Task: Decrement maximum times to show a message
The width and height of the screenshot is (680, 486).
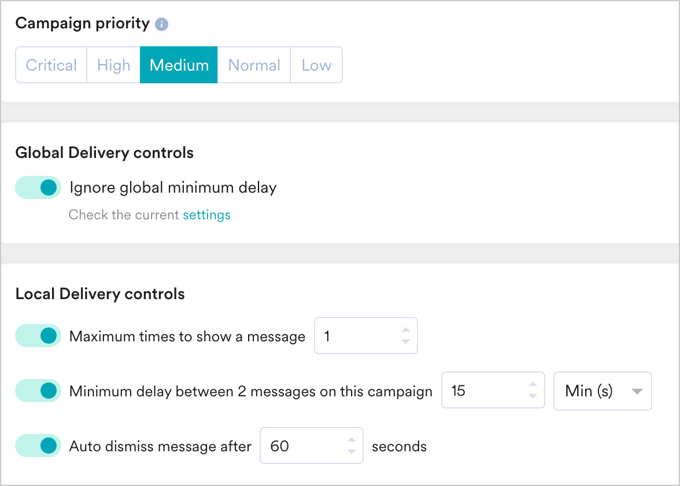Action: (x=406, y=341)
